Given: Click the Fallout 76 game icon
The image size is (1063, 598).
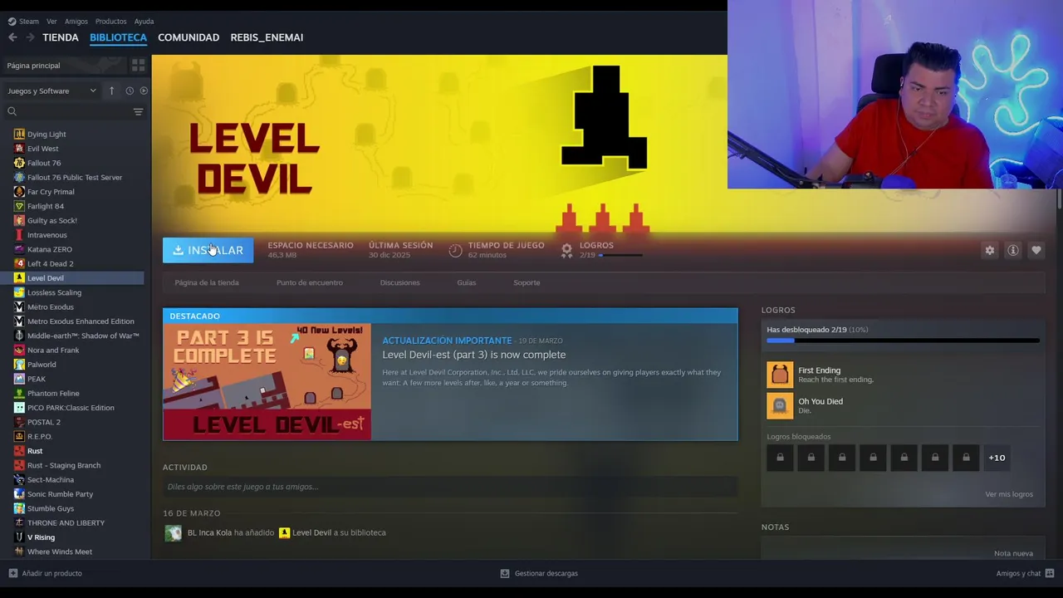Looking at the screenshot, I should coord(19,163).
